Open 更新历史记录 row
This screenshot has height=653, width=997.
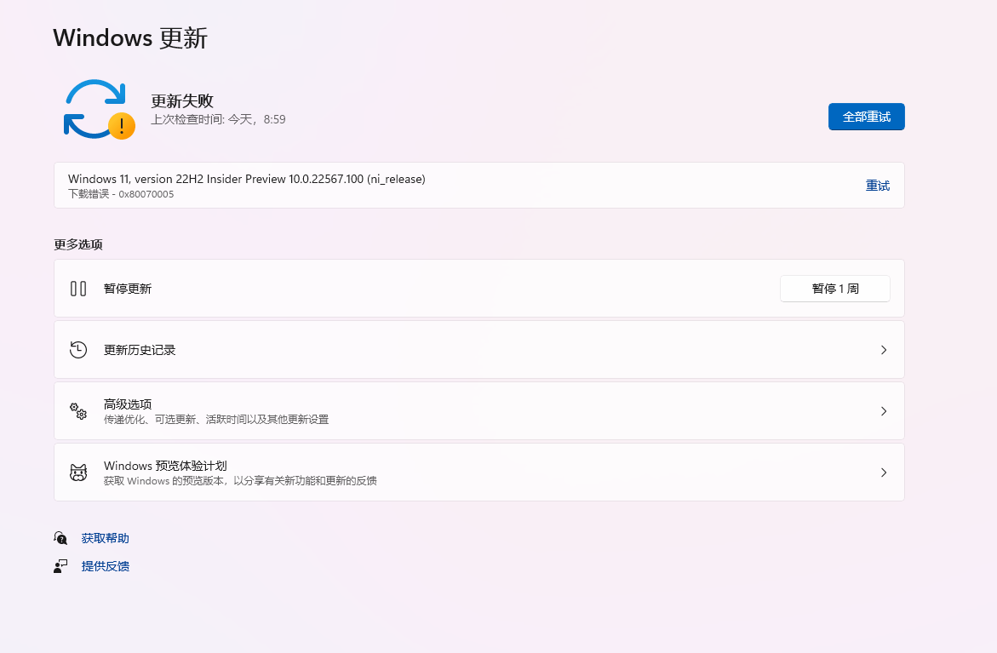479,350
